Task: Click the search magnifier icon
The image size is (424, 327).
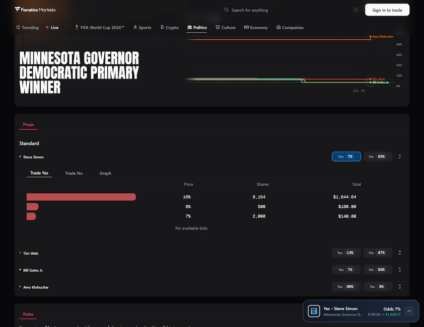Action: pos(226,10)
